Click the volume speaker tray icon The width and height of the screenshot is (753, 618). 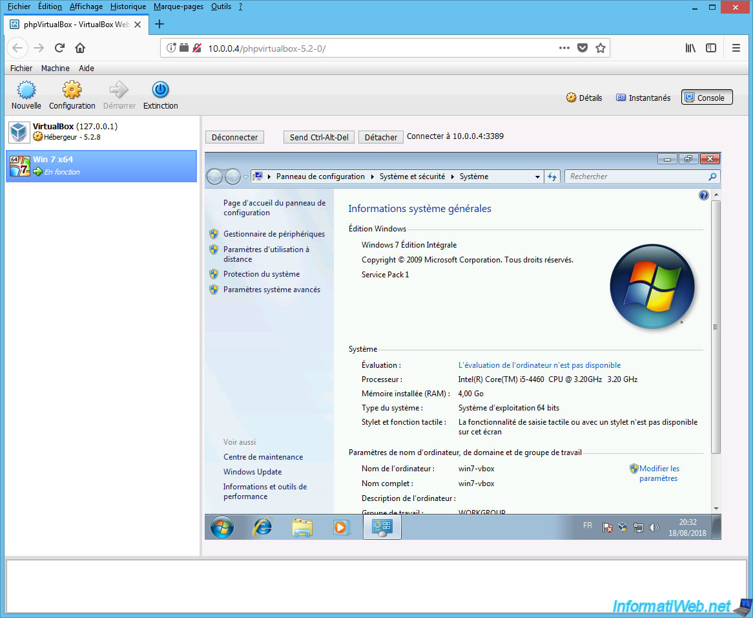(x=654, y=527)
